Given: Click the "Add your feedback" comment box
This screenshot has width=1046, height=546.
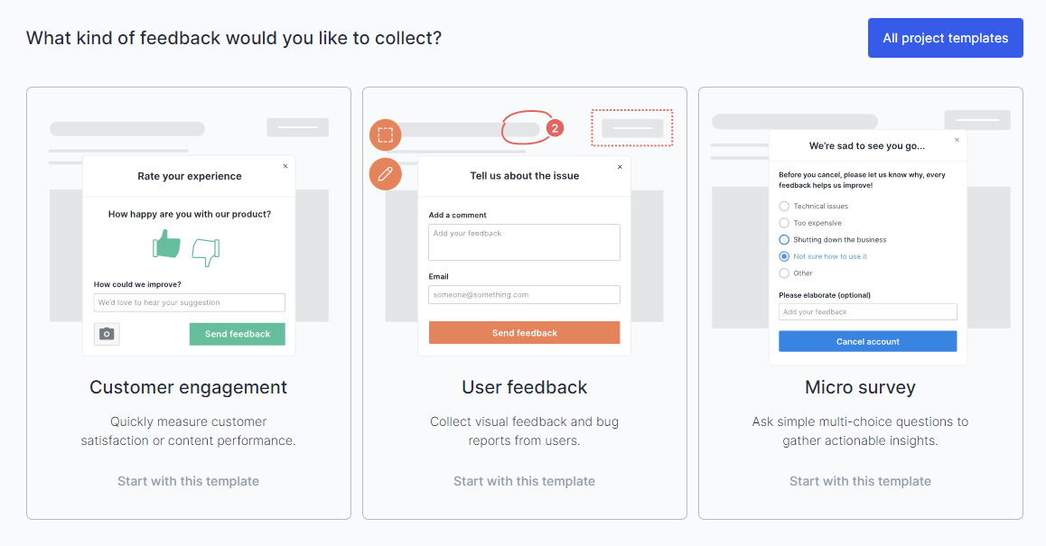Looking at the screenshot, I should (x=524, y=241).
